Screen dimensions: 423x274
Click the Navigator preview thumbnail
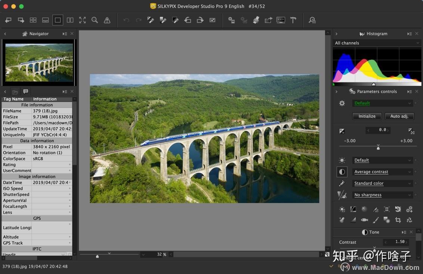click(39, 62)
